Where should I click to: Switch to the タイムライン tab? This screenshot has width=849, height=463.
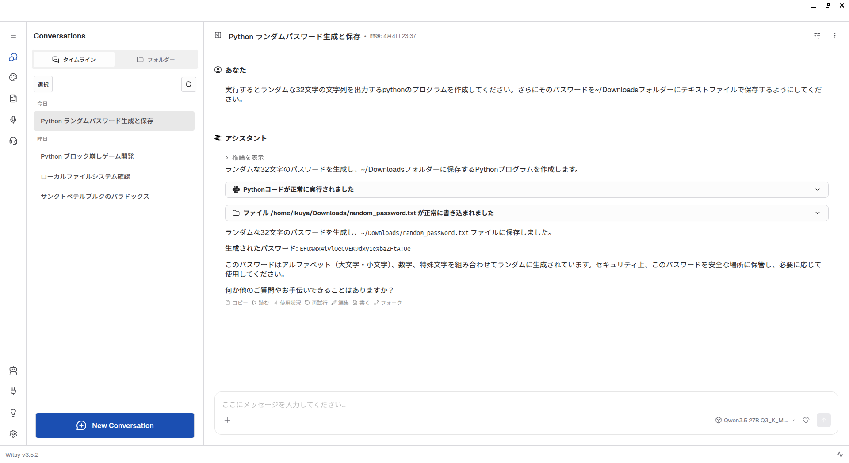pos(74,60)
